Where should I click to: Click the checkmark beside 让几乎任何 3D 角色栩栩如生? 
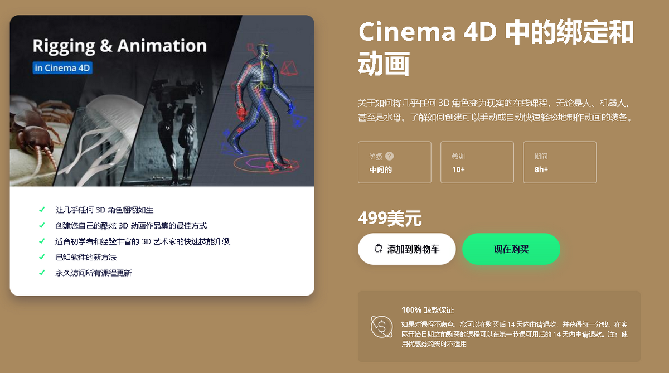42,210
